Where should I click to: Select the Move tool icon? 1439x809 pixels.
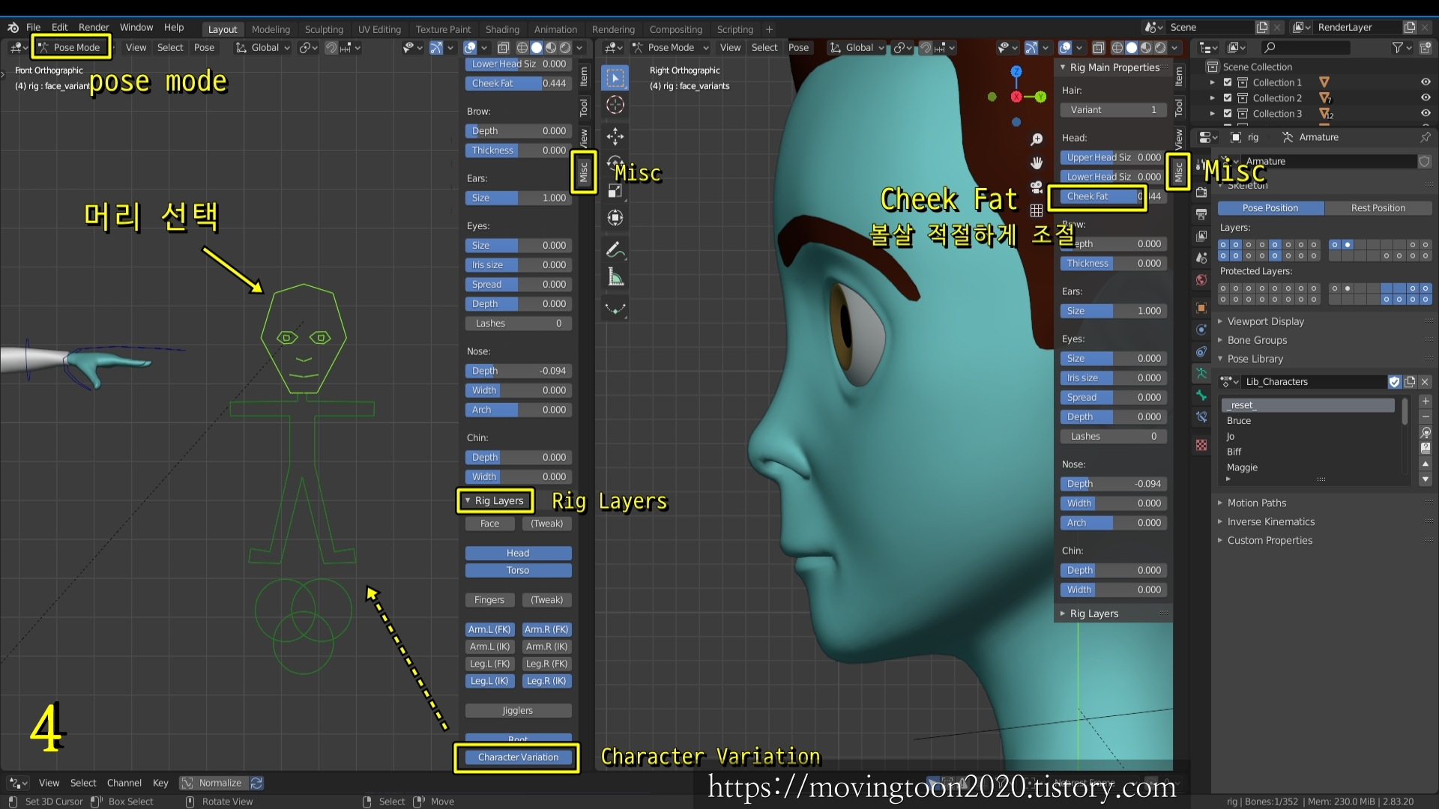tap(615, 136)
